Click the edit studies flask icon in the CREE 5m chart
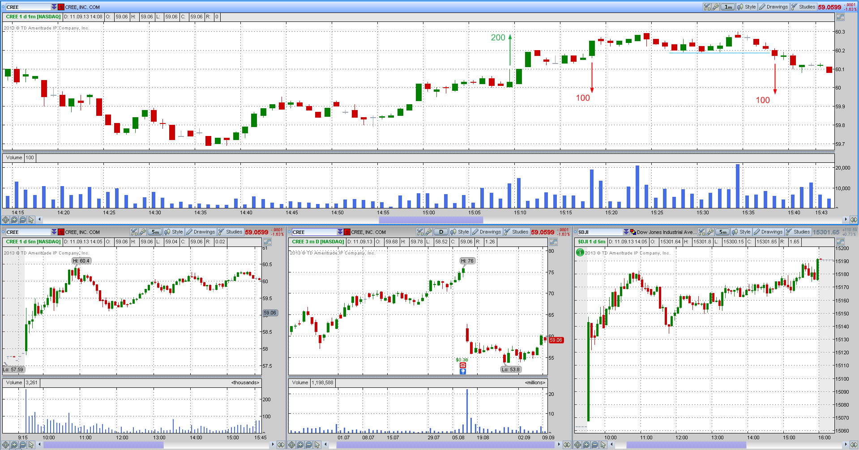The height and width of the screenshot is (450, 859). (x=134, y=232)
